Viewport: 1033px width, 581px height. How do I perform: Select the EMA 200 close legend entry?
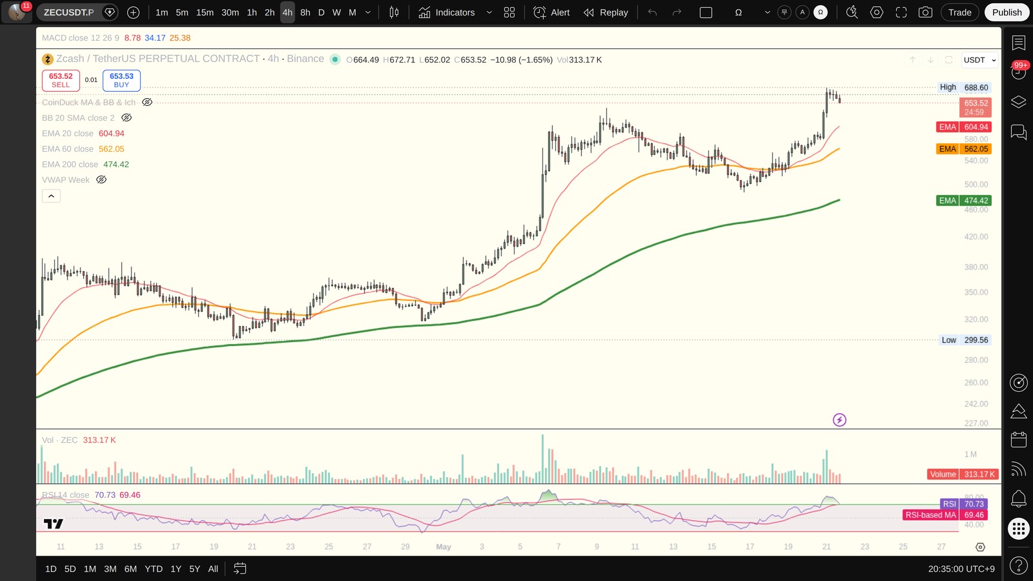coord(85,165)
